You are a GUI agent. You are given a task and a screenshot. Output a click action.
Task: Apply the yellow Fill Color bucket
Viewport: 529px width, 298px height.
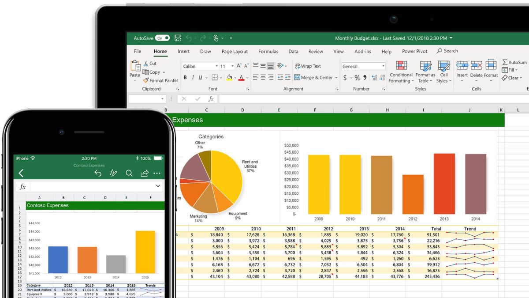tap(229, 78)
